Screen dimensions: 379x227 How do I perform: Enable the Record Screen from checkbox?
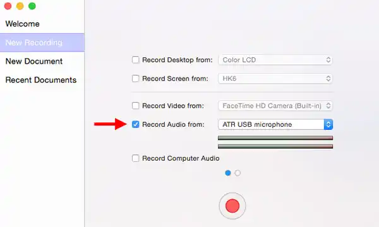pyautogui.click(x=135, y=78)
